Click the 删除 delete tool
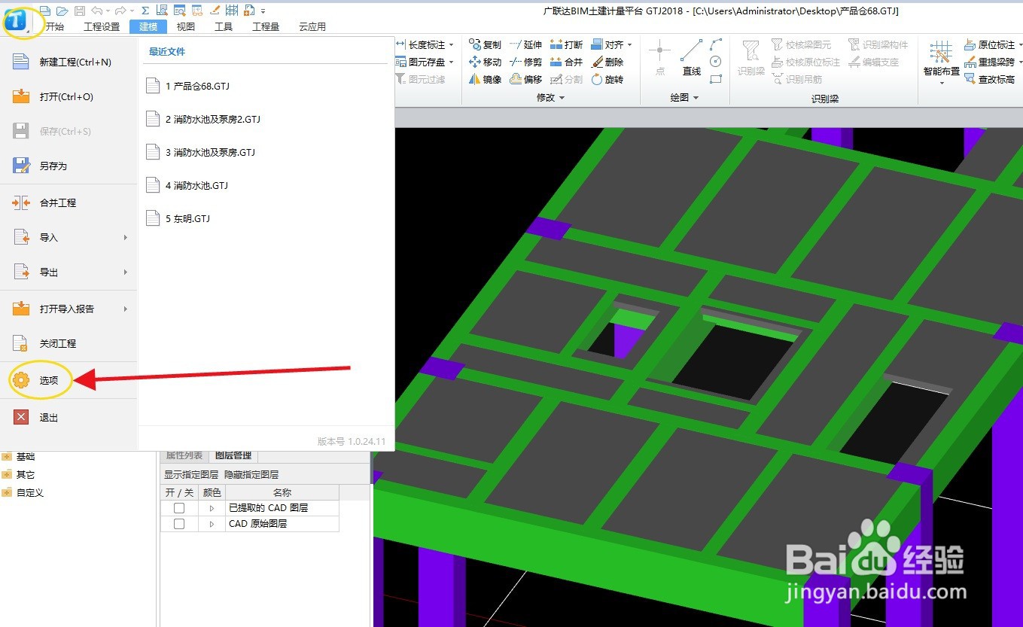 click(607, 62)
